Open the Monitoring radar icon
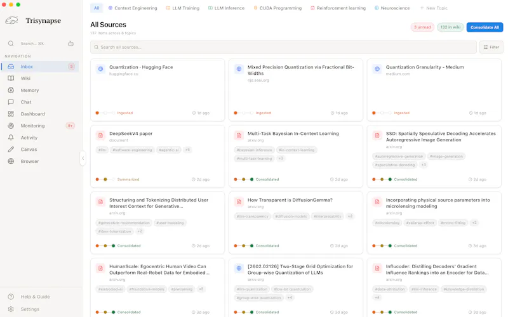This screenshot has width=508, height=317. click(11, 126)
